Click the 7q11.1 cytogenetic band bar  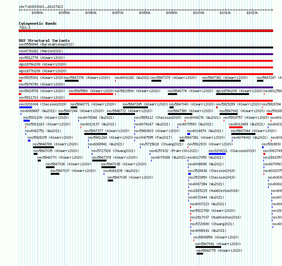146,31
